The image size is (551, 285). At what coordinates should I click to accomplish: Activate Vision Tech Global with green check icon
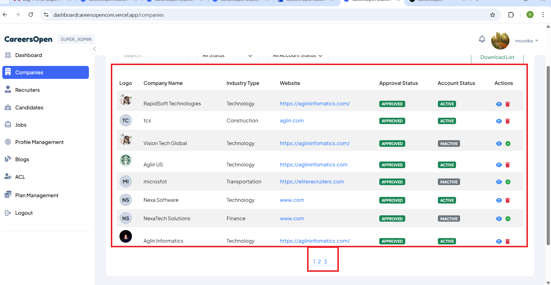[508, 144]
